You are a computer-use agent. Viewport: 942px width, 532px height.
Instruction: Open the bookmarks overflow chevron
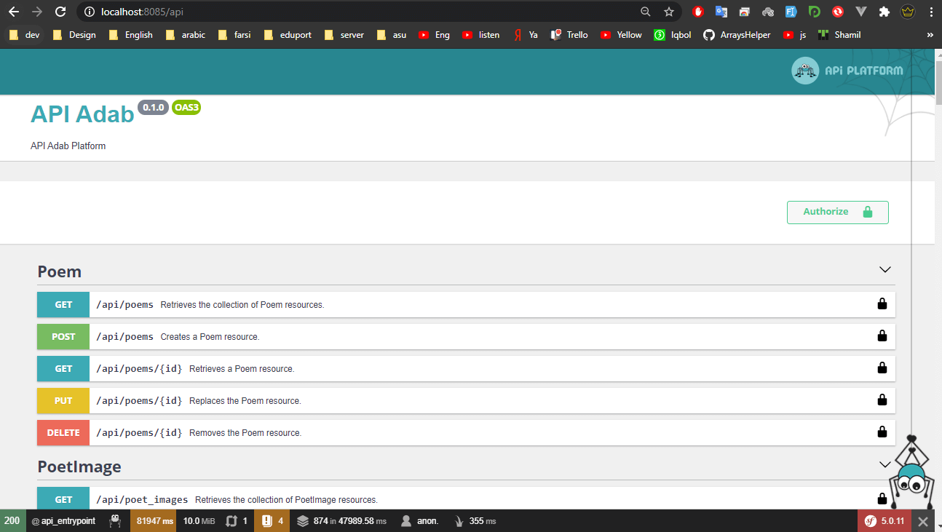click(x=930, y=34)
